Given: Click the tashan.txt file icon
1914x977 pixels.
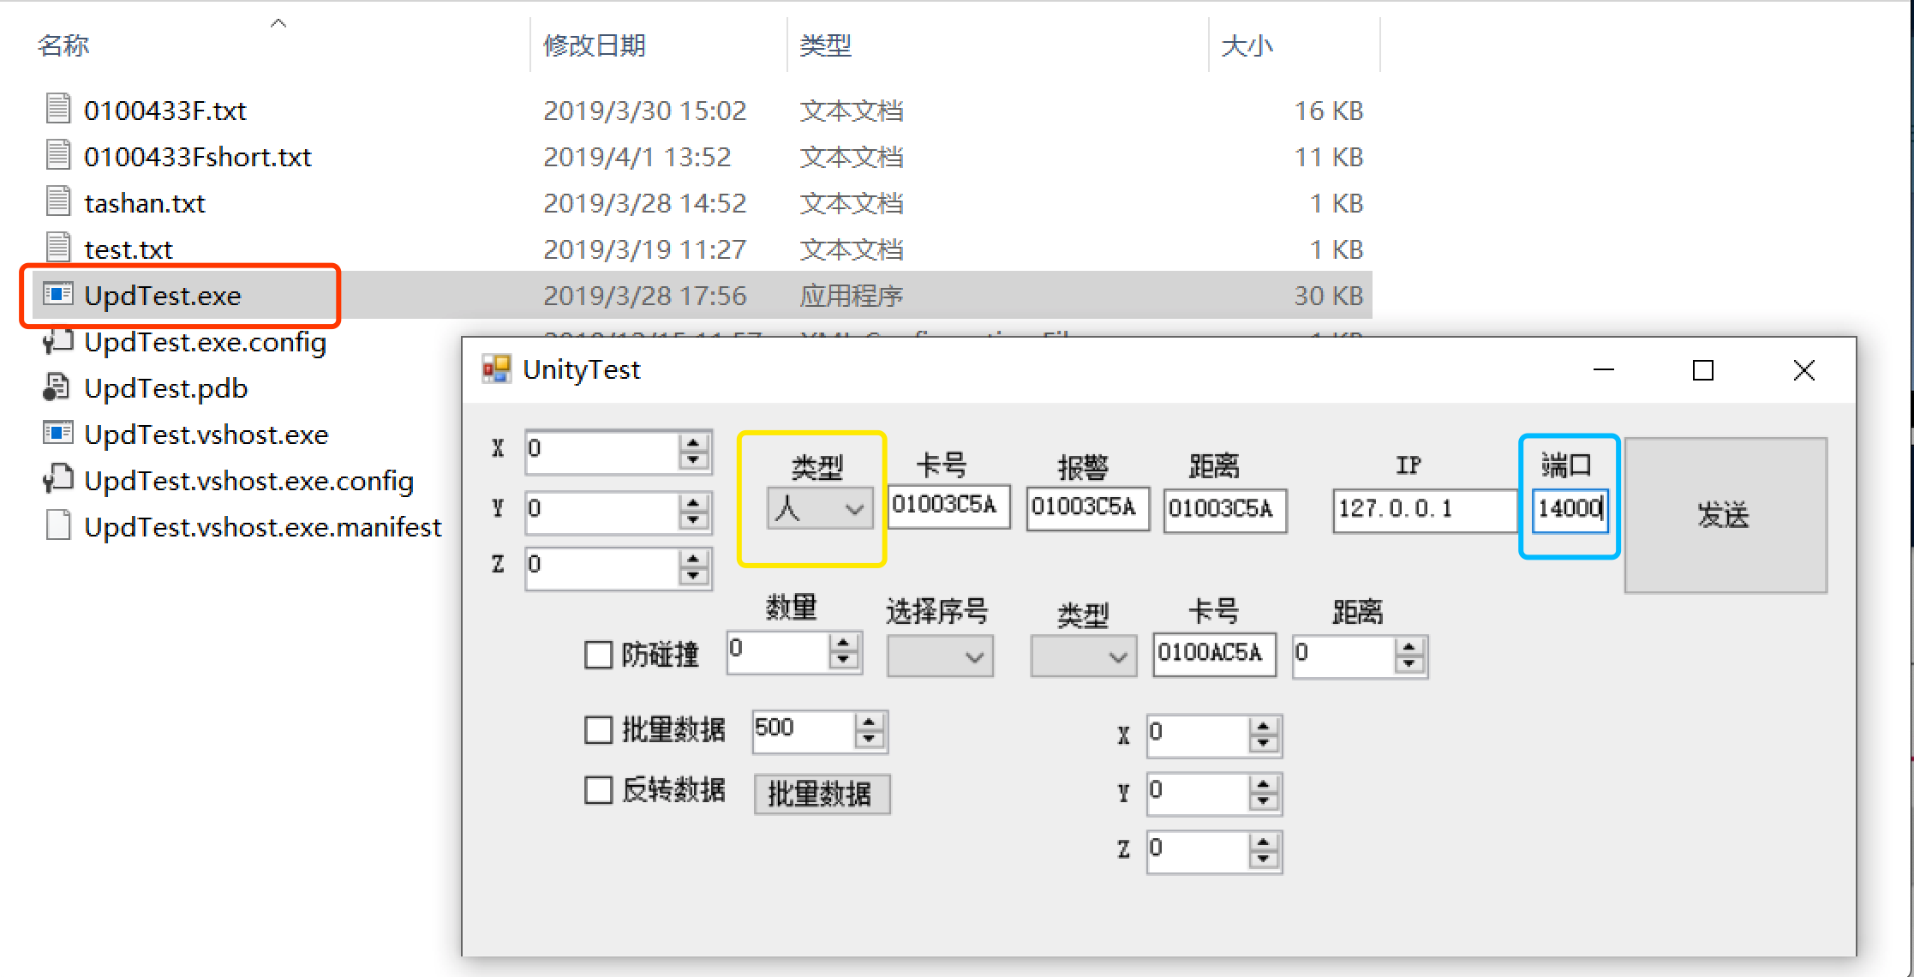Looking at the screenshot, I should point(57,201).
